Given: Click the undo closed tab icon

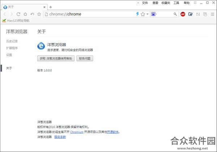Looking at the screenshot, I should pos(32,14).
